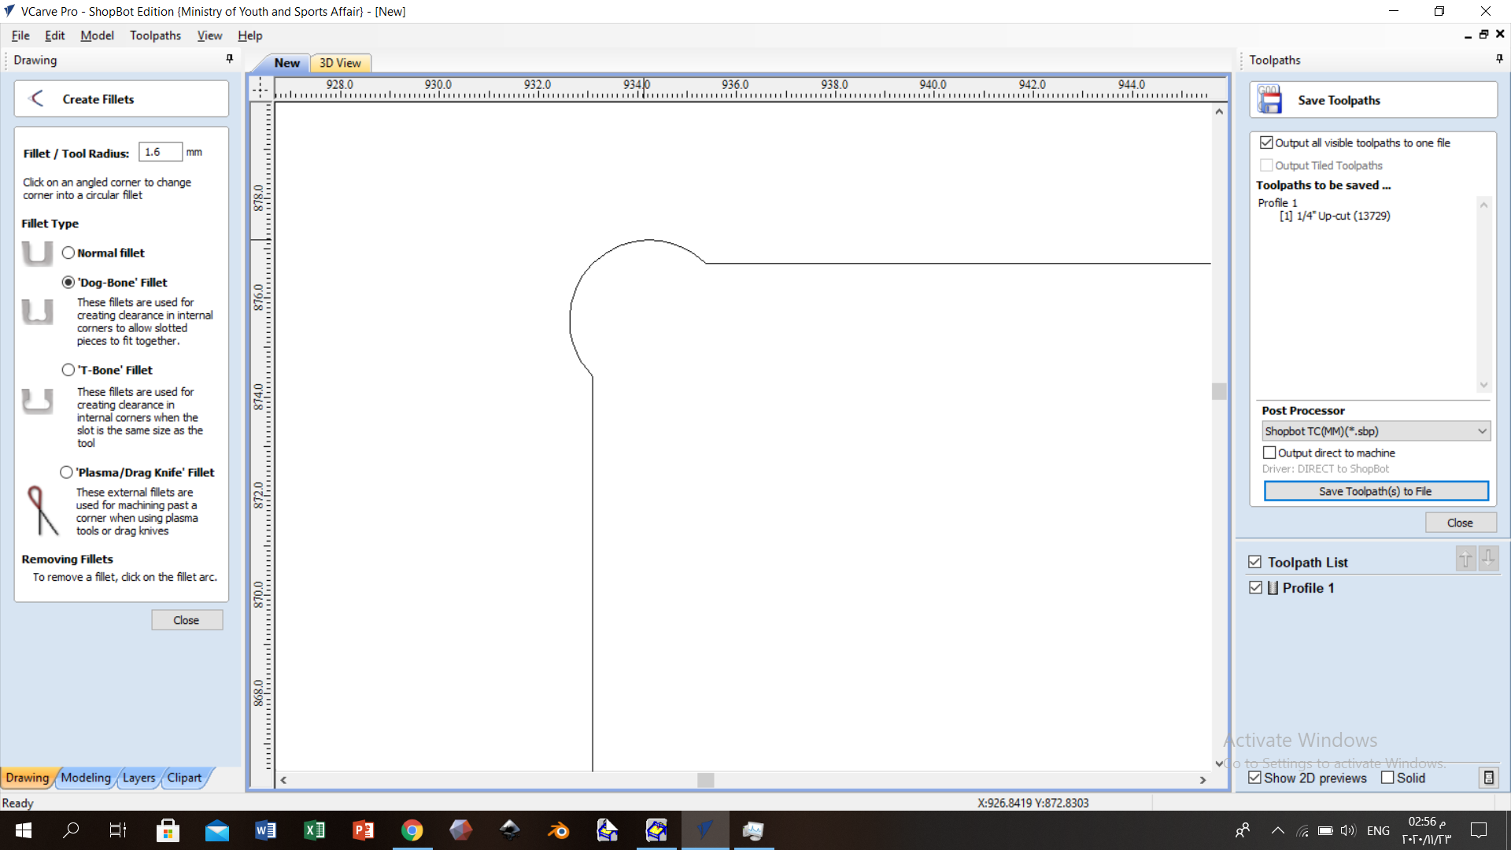Toggle the Solid preview checkbox
Viewport: 1511px width, 850px height.
1387,778
